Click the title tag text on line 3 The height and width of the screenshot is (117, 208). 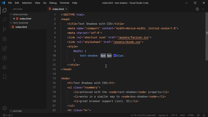point(96,24)
